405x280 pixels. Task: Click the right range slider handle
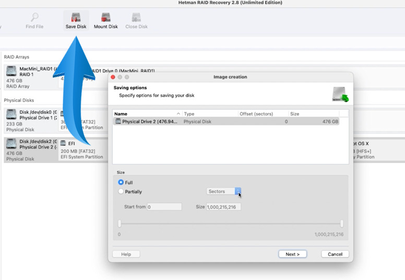[x=342, y=224]
